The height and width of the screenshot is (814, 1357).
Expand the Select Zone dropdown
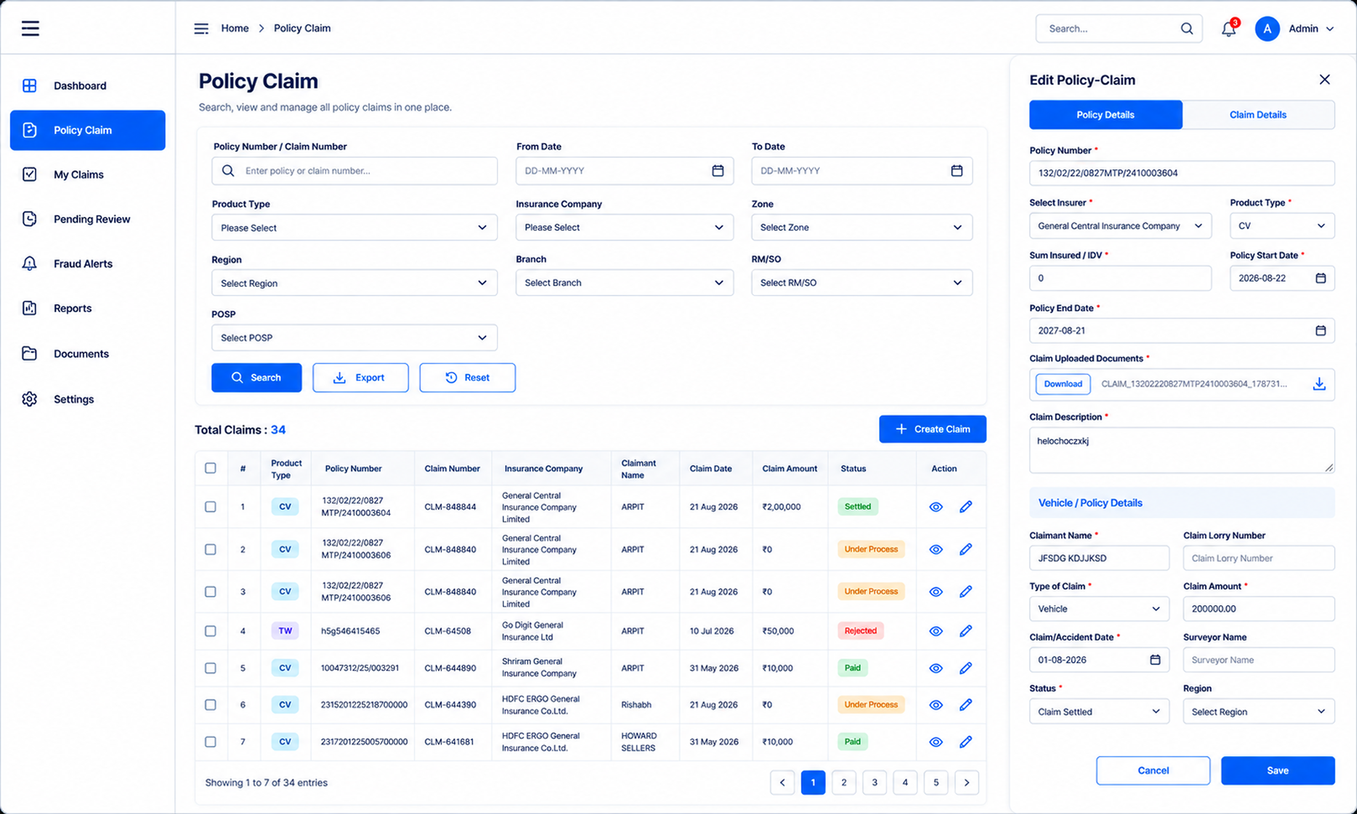click(862, 228)
